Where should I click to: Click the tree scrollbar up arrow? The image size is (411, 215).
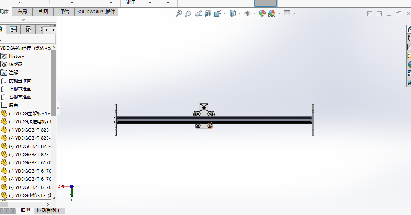tap(54, 47)
